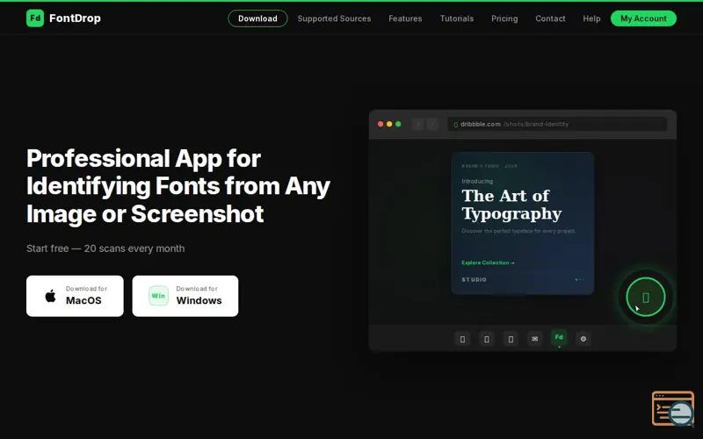The height and width of the screenshot is (439, 703).
Task: Click "Discover the perfect typeface" text
Action: click(x=518, y=231)
